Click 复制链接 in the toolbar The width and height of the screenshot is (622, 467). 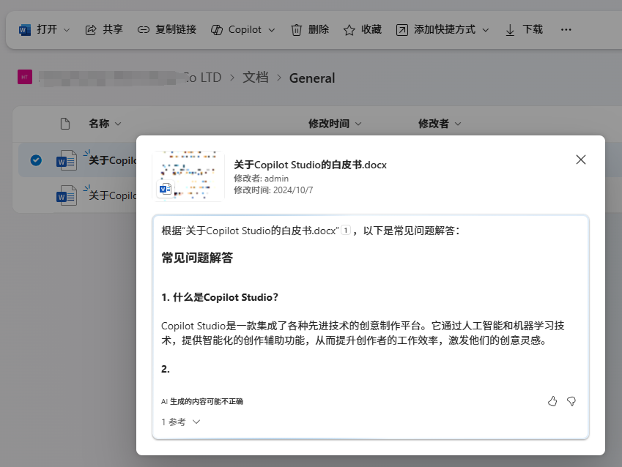point(166,30)
